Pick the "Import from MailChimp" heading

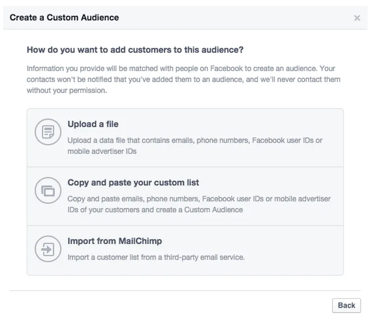click(x=115, y=241)
